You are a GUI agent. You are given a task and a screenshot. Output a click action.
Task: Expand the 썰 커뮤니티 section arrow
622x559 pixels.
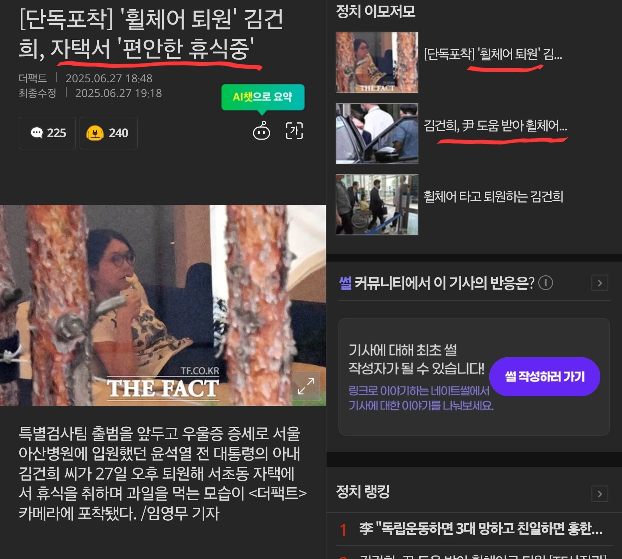click(600, 283)
